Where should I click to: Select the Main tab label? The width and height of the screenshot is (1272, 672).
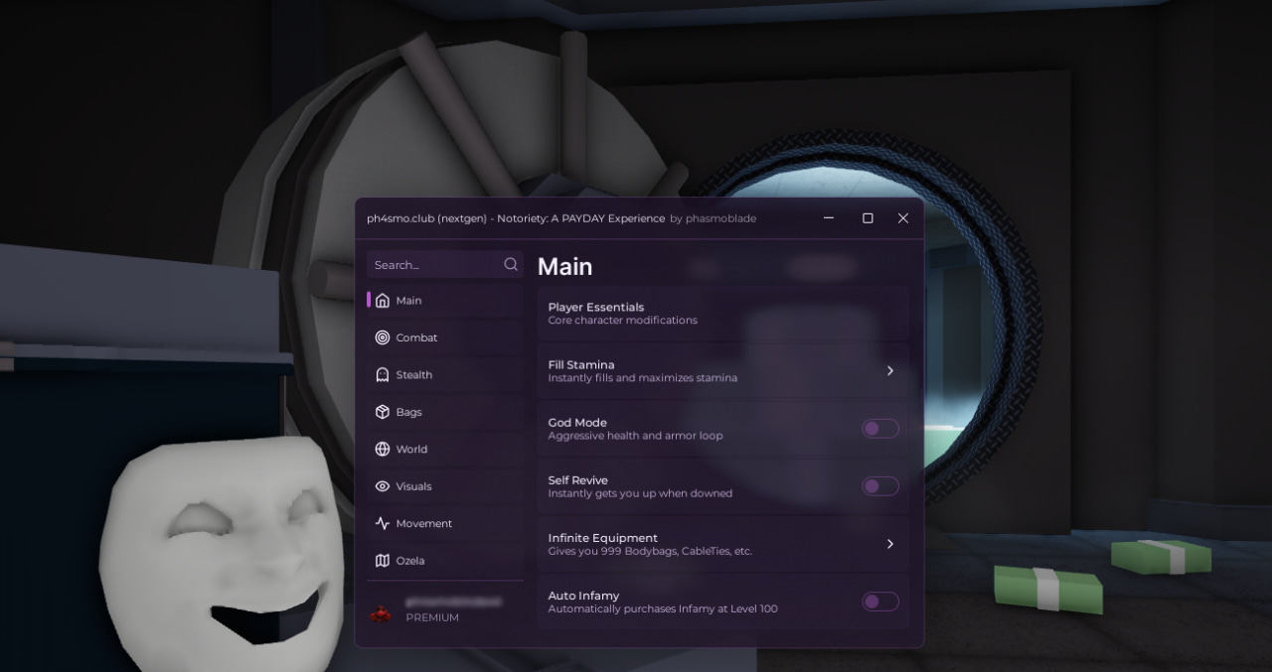coord(408,301)
